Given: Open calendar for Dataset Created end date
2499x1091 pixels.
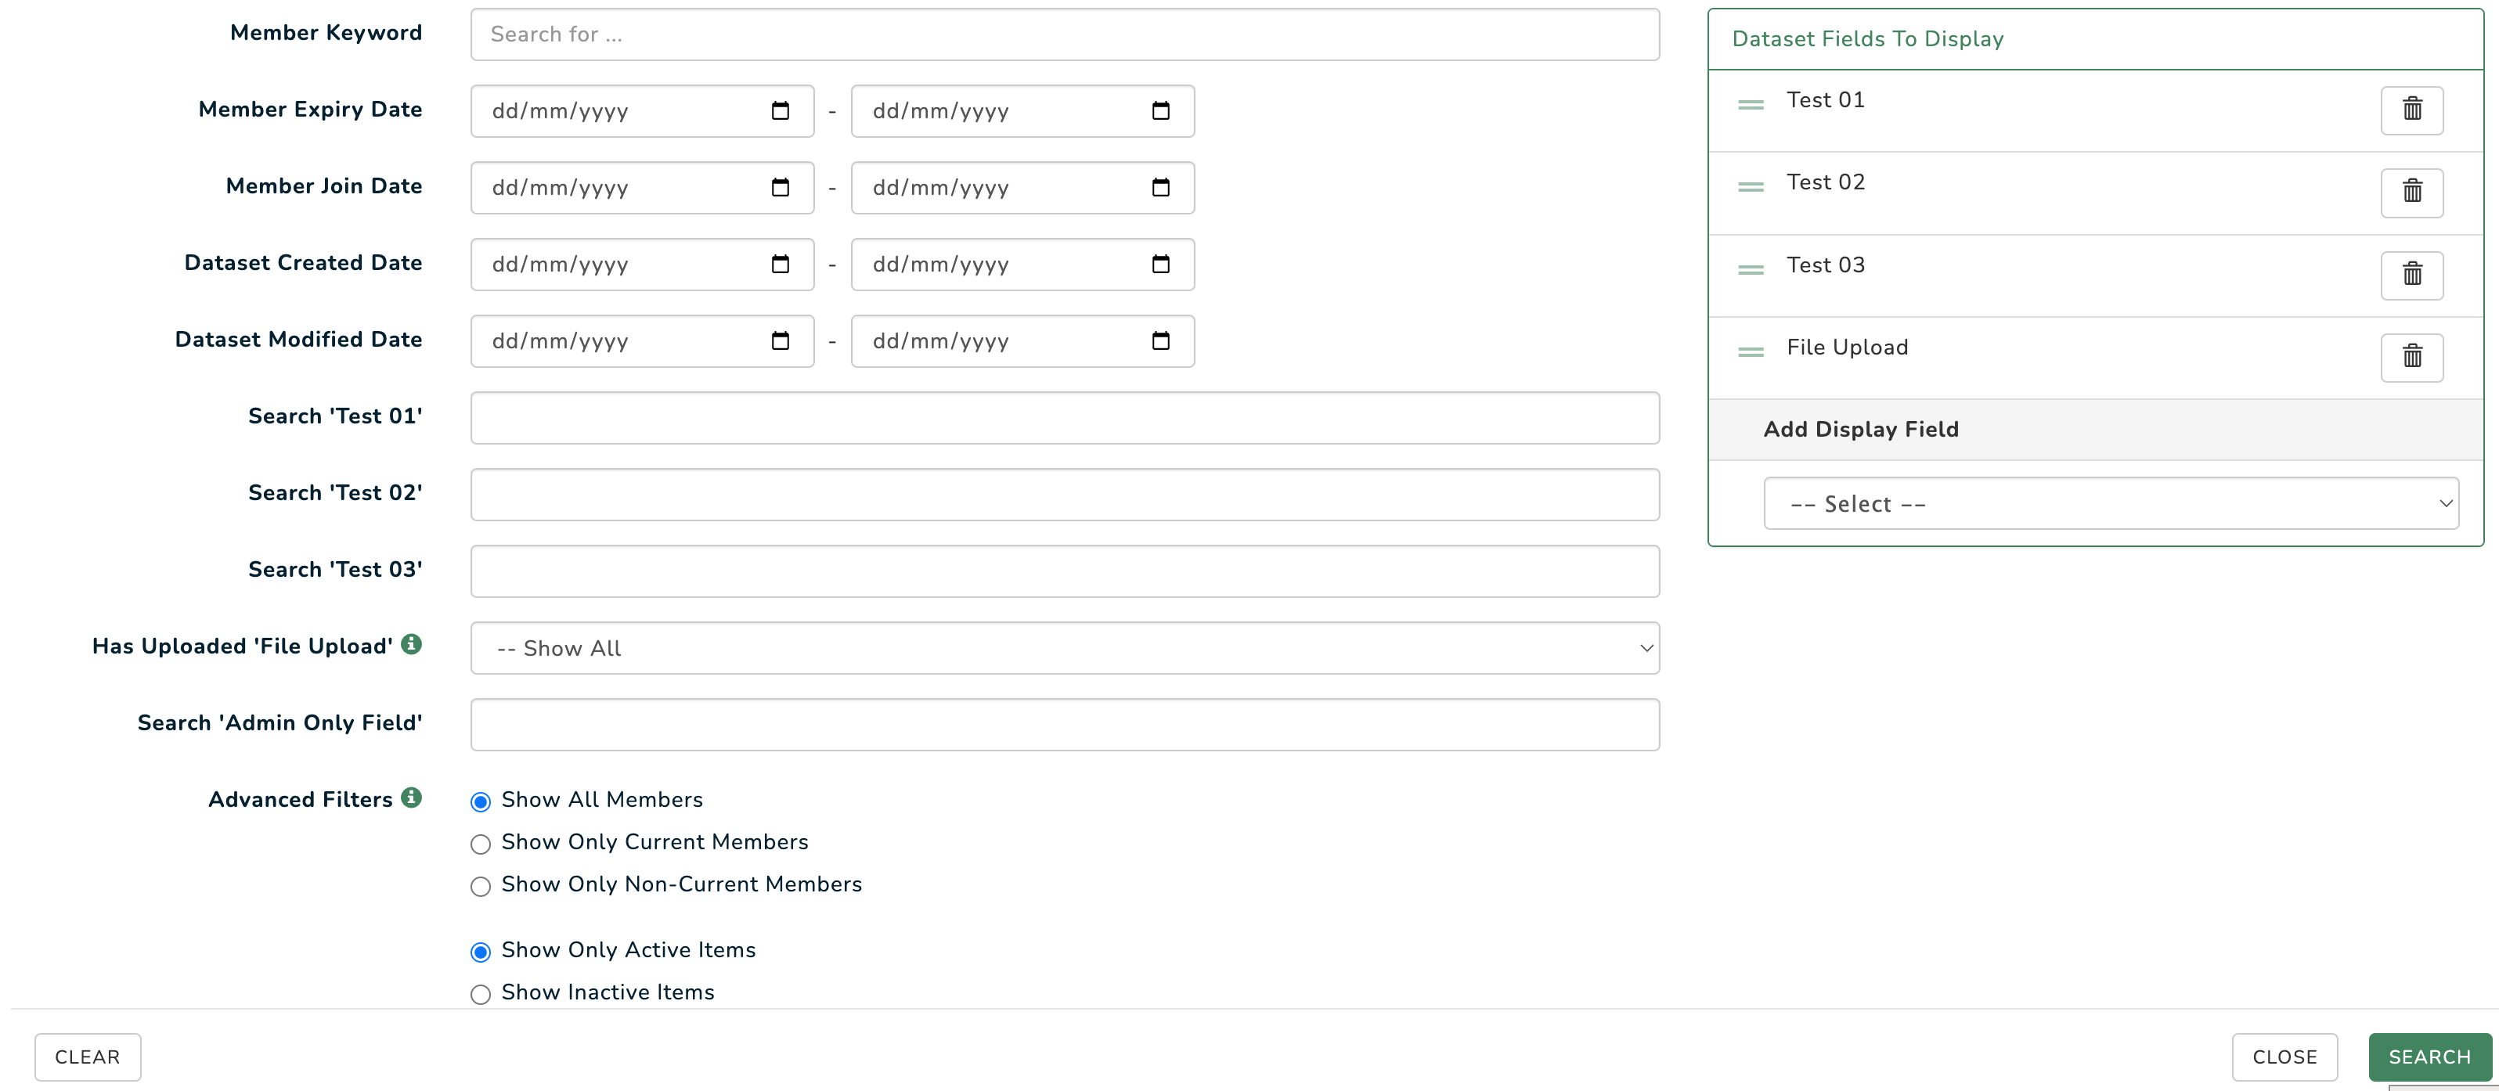Looking at the screenshot, I should pyautogui.click(x=1160, y=264).
